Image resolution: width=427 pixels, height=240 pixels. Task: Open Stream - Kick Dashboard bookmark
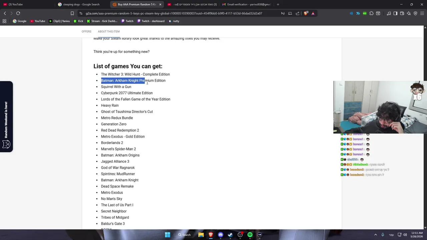pos(102,21)
